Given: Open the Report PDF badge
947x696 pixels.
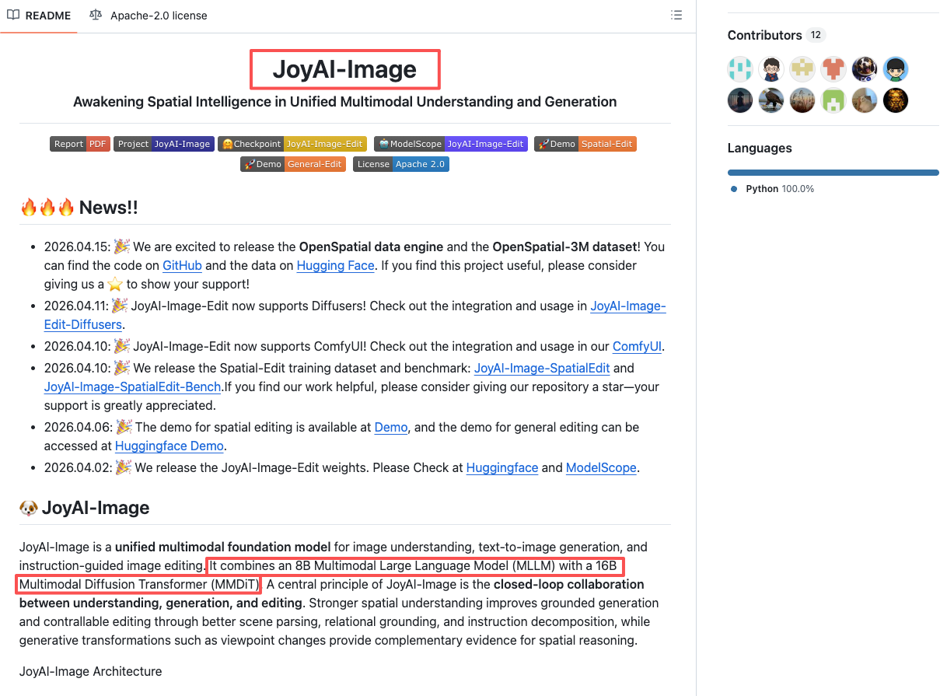Looking at the screenshot, I should click(x=80, y=144).
